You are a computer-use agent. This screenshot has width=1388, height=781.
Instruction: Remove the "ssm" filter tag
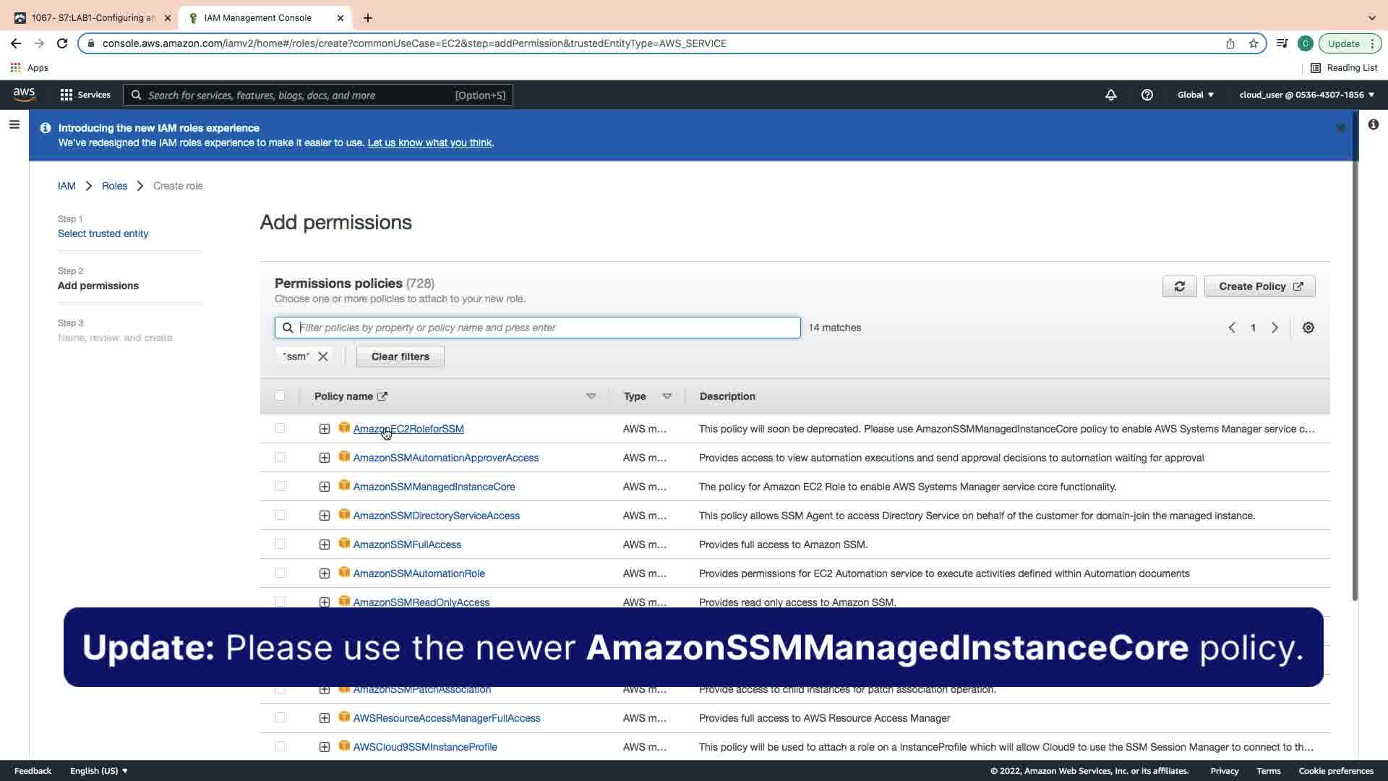pyautogui.click(x=323, y=357)
